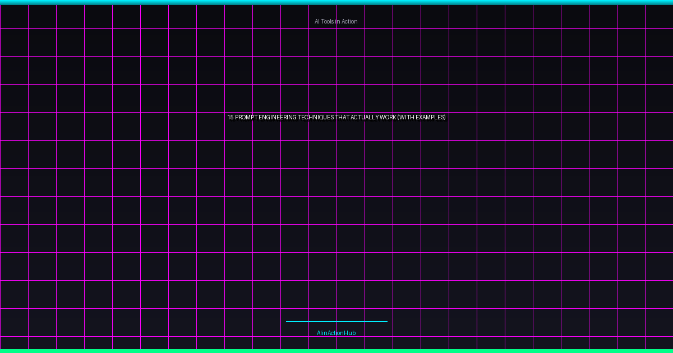Select the word "THAT" in the headline
This screenshot has width=673, height=353.
click(x=342, y=117)
